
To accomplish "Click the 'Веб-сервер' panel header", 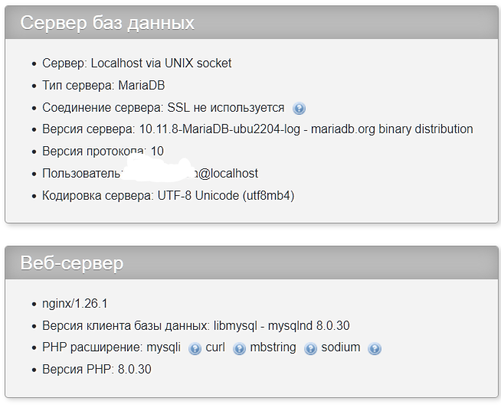I will [251, 263].
